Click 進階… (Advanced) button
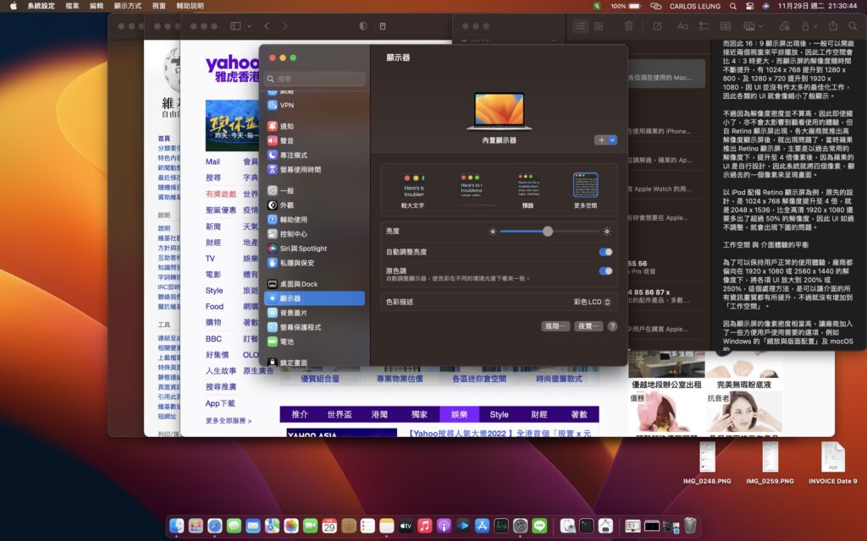The image size is (867, 541). click(555, 326)
